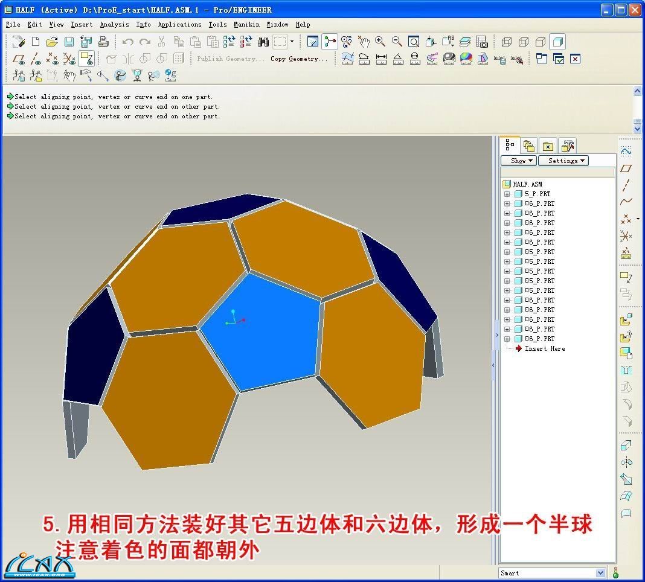Regenerate model with first regenerate icon
The image size is (645, 582).
(229, 42)
